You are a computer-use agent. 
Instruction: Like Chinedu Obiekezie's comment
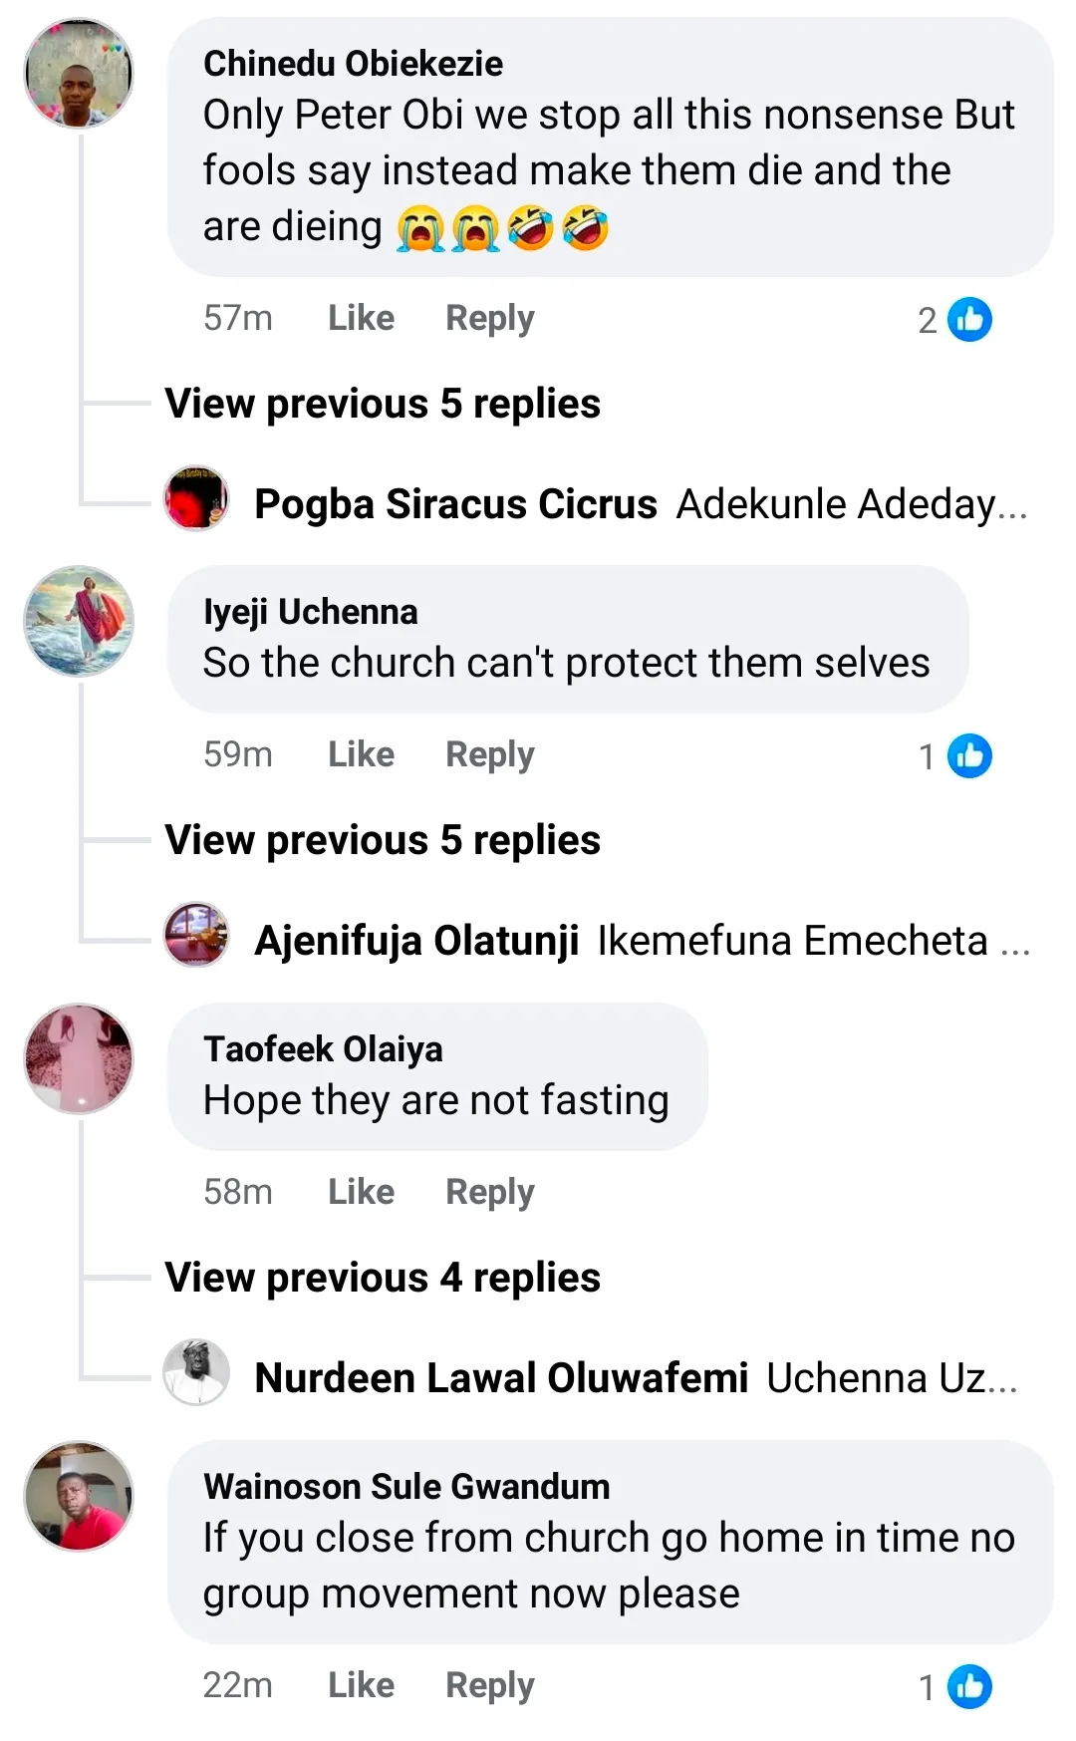[361, 318]
